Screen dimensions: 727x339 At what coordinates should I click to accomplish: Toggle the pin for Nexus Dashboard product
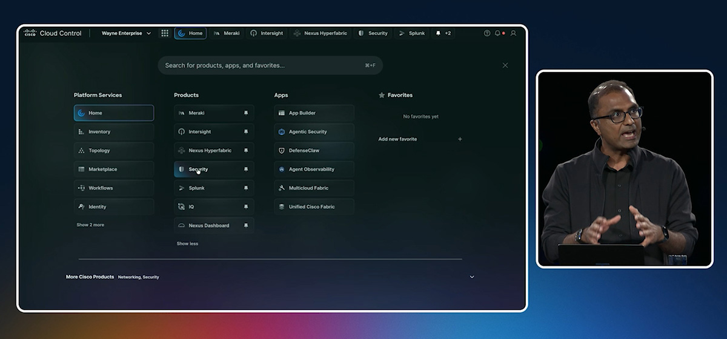pos(245,226)
